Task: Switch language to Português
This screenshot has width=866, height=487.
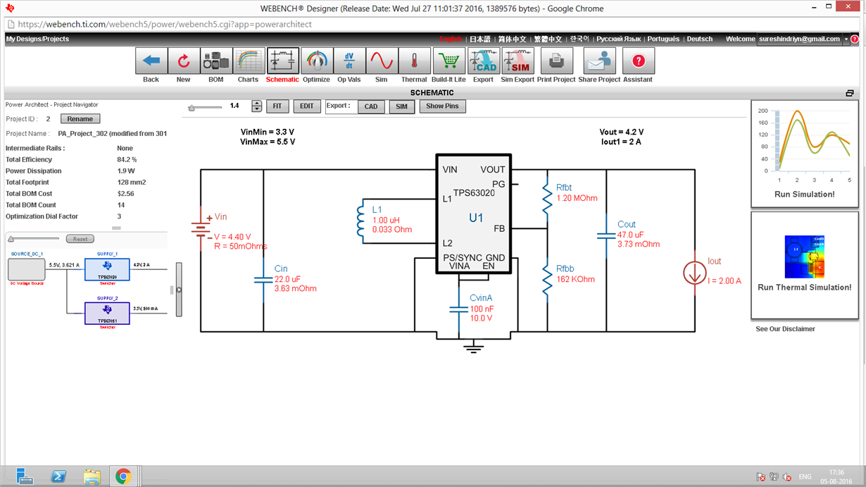Action: pos(663,39)
